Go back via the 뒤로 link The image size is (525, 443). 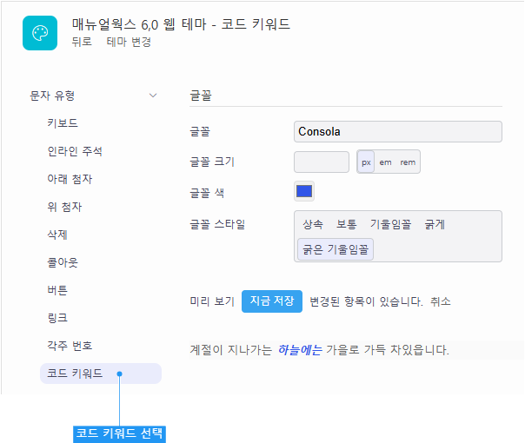pos(82,42)
